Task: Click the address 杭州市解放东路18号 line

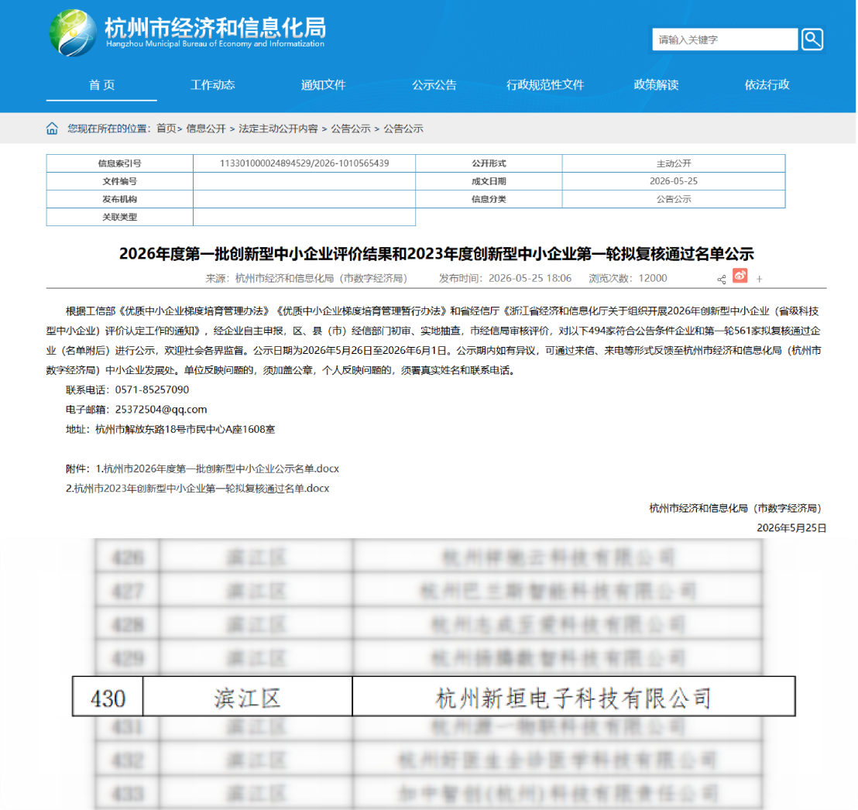Action: tap(170, 429)
